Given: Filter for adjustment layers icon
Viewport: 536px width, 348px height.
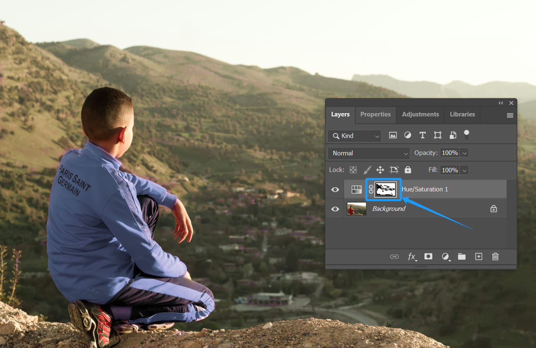Looking at the screenshot, I should pos(407,135).
